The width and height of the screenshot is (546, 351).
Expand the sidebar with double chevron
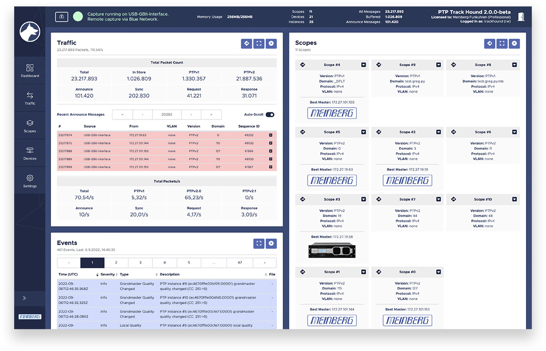(x=24, y=298)
